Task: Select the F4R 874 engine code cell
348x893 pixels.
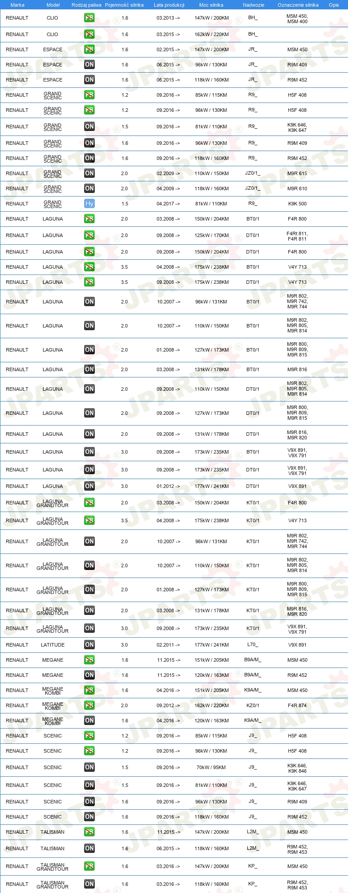Action: click(297, 705)
